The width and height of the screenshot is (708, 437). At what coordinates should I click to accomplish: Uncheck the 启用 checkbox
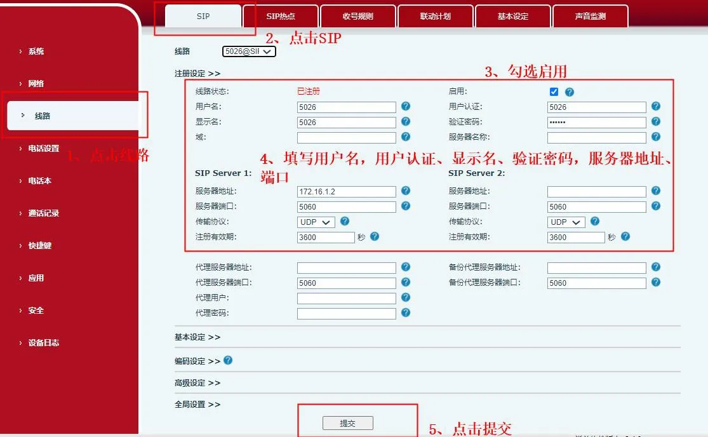pyautogui.click(x=554, y=91)
